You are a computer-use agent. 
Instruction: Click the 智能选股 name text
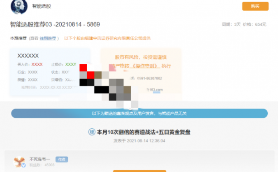42,6
